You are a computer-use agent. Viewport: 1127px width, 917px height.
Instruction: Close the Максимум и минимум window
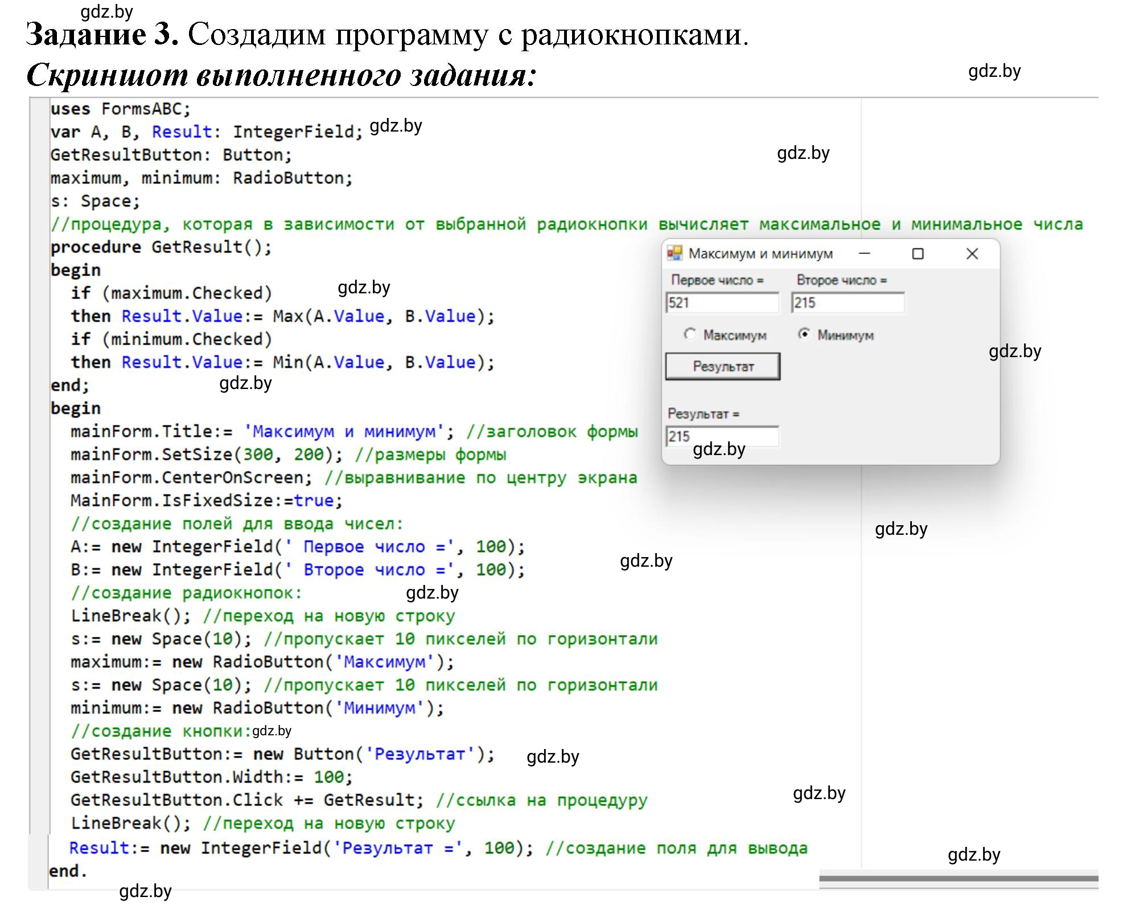pyautogui.click(x=972, y=253)
